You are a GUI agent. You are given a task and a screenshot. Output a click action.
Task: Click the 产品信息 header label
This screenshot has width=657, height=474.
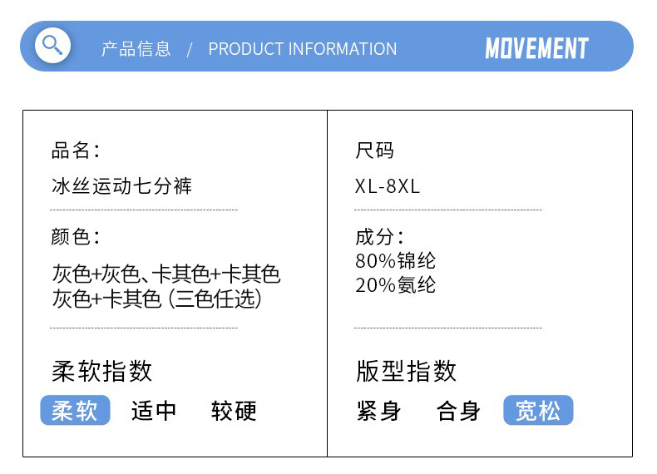136,49
